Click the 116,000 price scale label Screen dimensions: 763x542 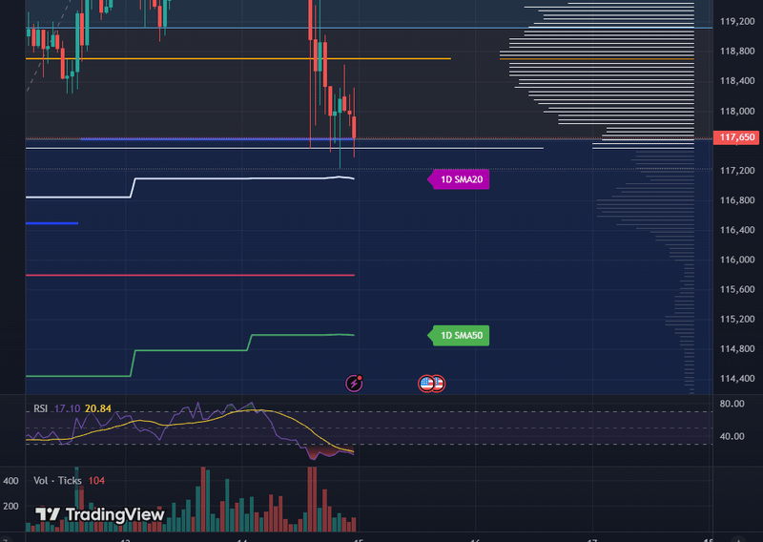[737, 260]
